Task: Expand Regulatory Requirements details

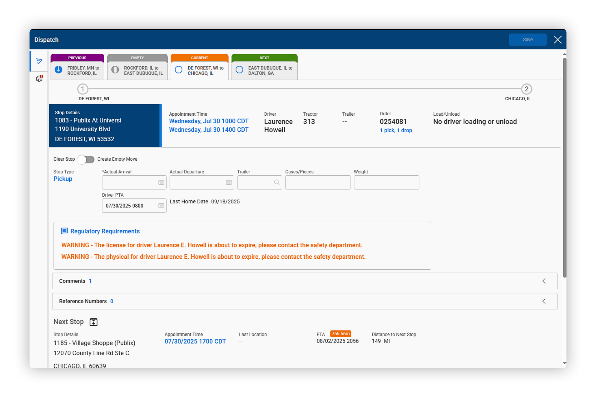Action: pyautogui.click(x=105, y=231)
